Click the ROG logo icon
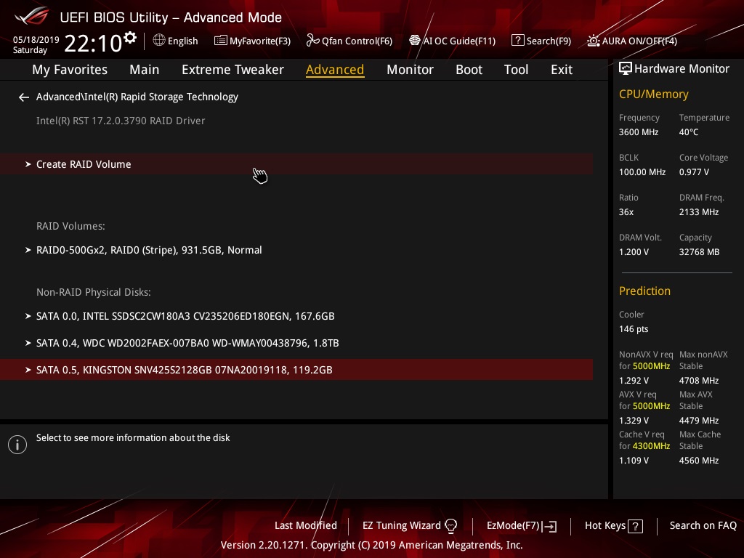Viewport: 744px width, 558px height. click(31, 17)
